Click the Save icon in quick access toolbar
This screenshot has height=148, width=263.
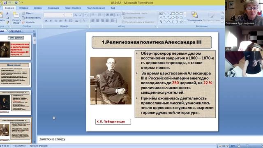click(5, 2)
